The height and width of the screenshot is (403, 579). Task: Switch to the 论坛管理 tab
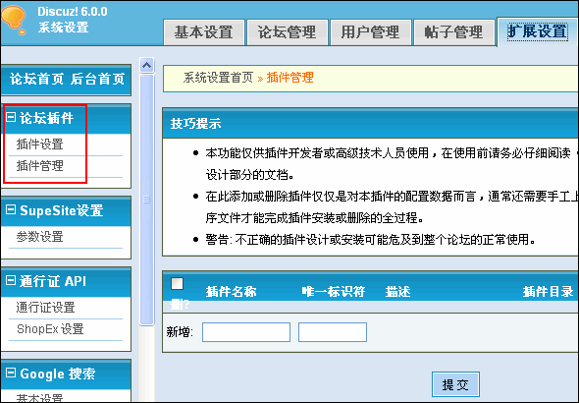pyautogui.click(x=288, y=32)
